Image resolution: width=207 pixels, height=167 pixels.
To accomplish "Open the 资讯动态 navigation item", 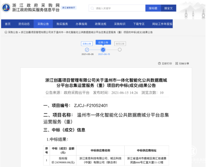I will point(24,24).
